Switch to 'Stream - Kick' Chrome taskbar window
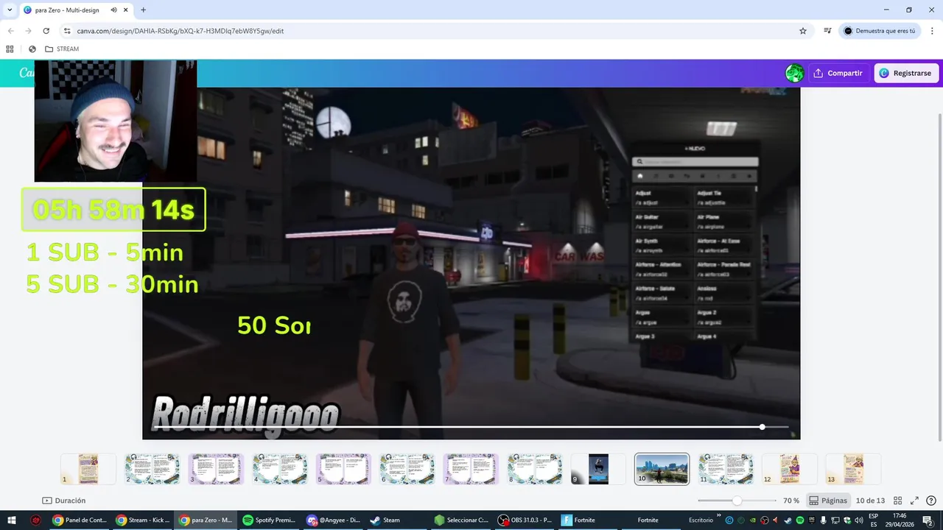This screenshot has width=943, height=530. click(144, 520)
